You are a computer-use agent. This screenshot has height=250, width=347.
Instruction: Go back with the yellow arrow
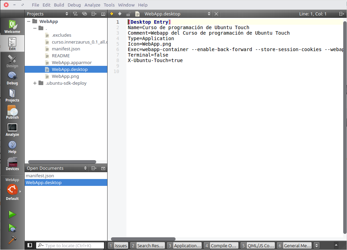[x=112, y=14]
